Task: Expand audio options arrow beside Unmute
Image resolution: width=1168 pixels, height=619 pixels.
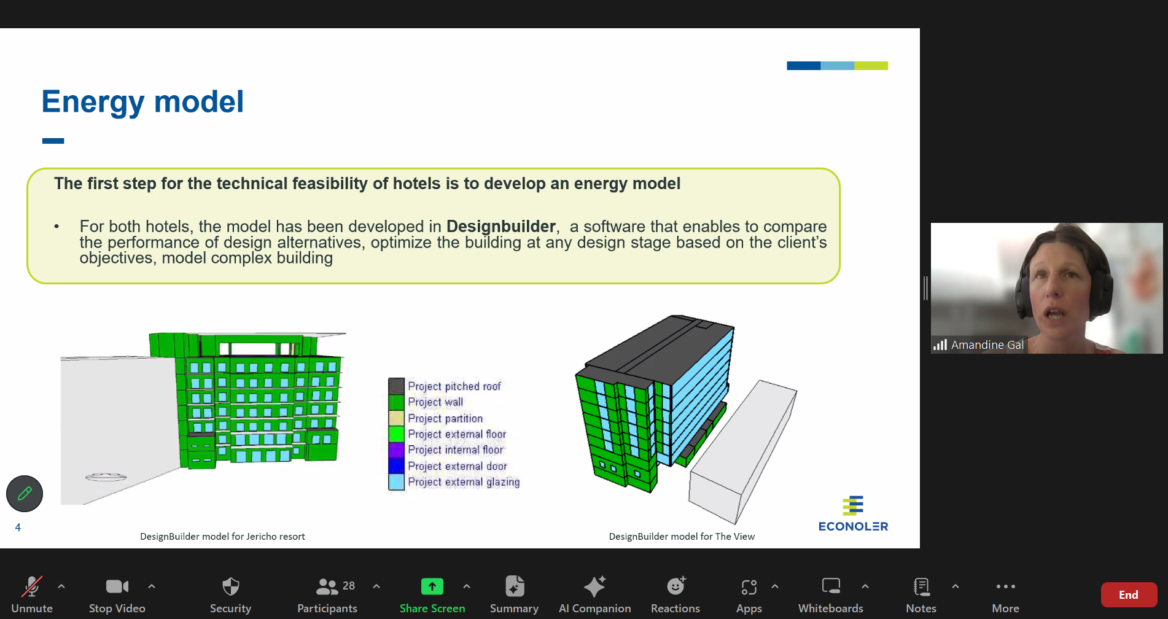Action: point(61,586)
